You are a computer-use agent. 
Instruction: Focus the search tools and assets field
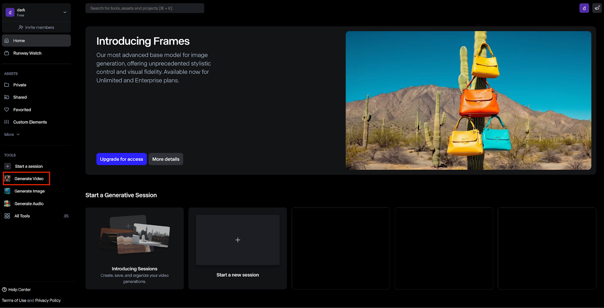pyautogui.click(x=145, y=8)
